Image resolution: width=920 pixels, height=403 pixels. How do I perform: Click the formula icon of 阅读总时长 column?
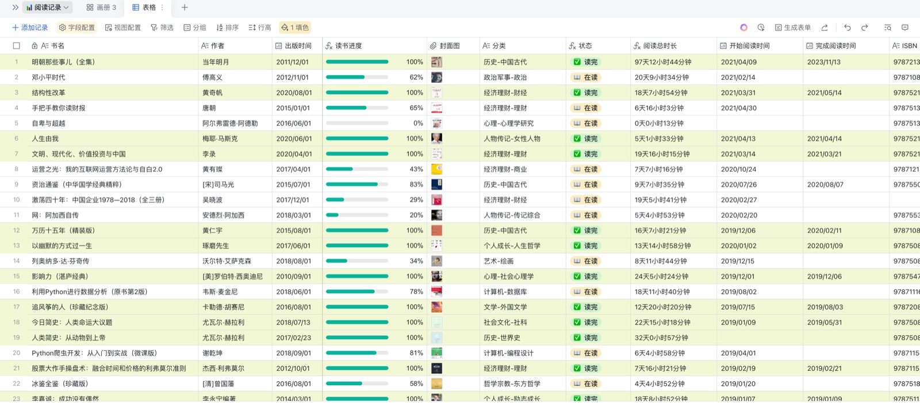(x=637, y=46)
